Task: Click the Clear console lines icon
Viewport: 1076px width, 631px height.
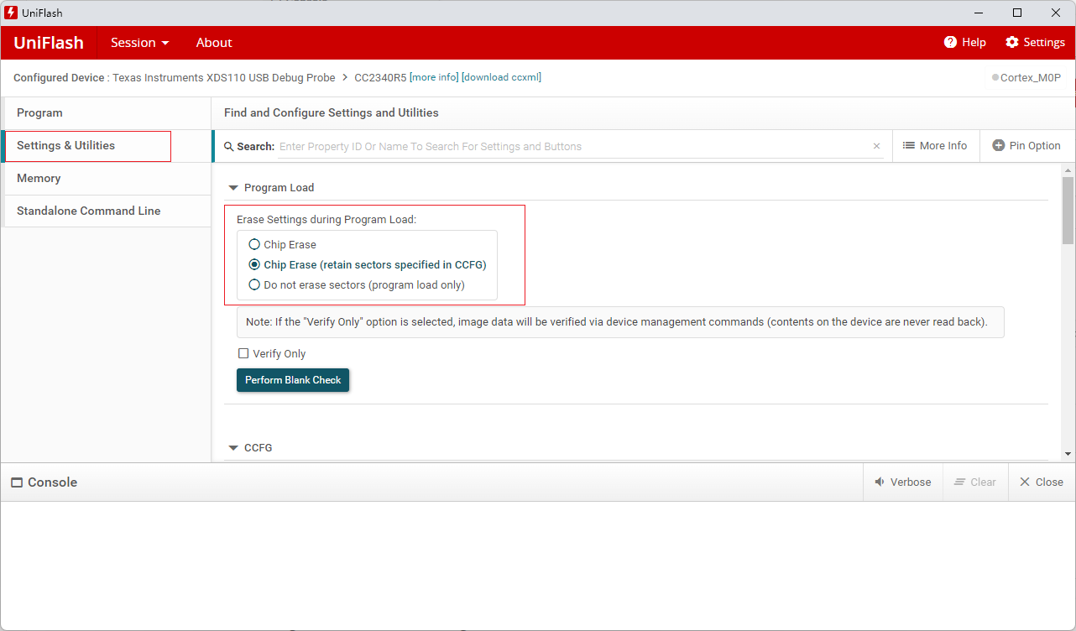Action: point(960,482)
